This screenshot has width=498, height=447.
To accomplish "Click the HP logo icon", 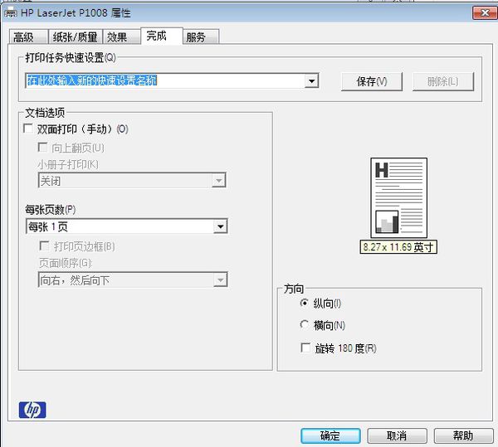I will (x=32, y=410).
